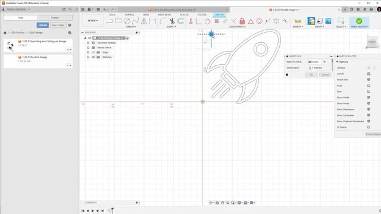Switch to the Solid tab
Image resolution: width=381 pixels, height=214 pixels.
pos(113,15)
